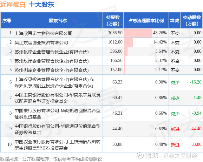Click change value -16.20
203x162 pixels.
pos(195,82)
